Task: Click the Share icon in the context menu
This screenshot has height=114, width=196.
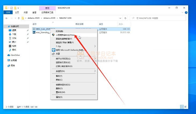Action: 53,54
